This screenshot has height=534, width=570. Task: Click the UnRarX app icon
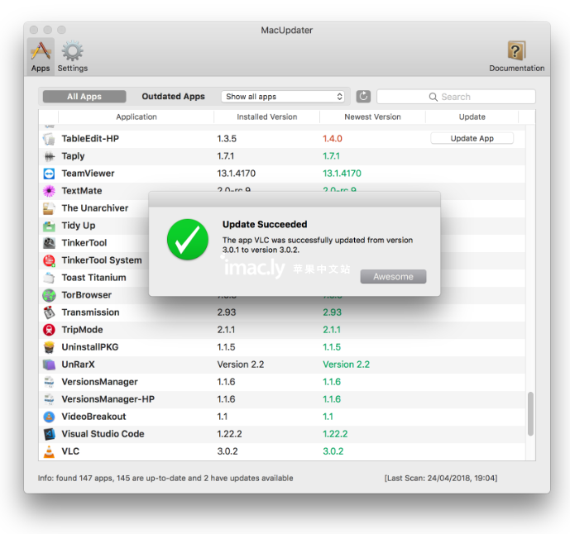coord(49,365)
